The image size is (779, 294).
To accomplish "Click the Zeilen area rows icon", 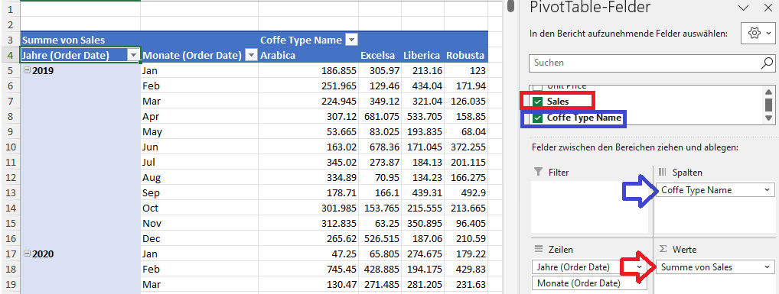I will click(x=538, y=249).
